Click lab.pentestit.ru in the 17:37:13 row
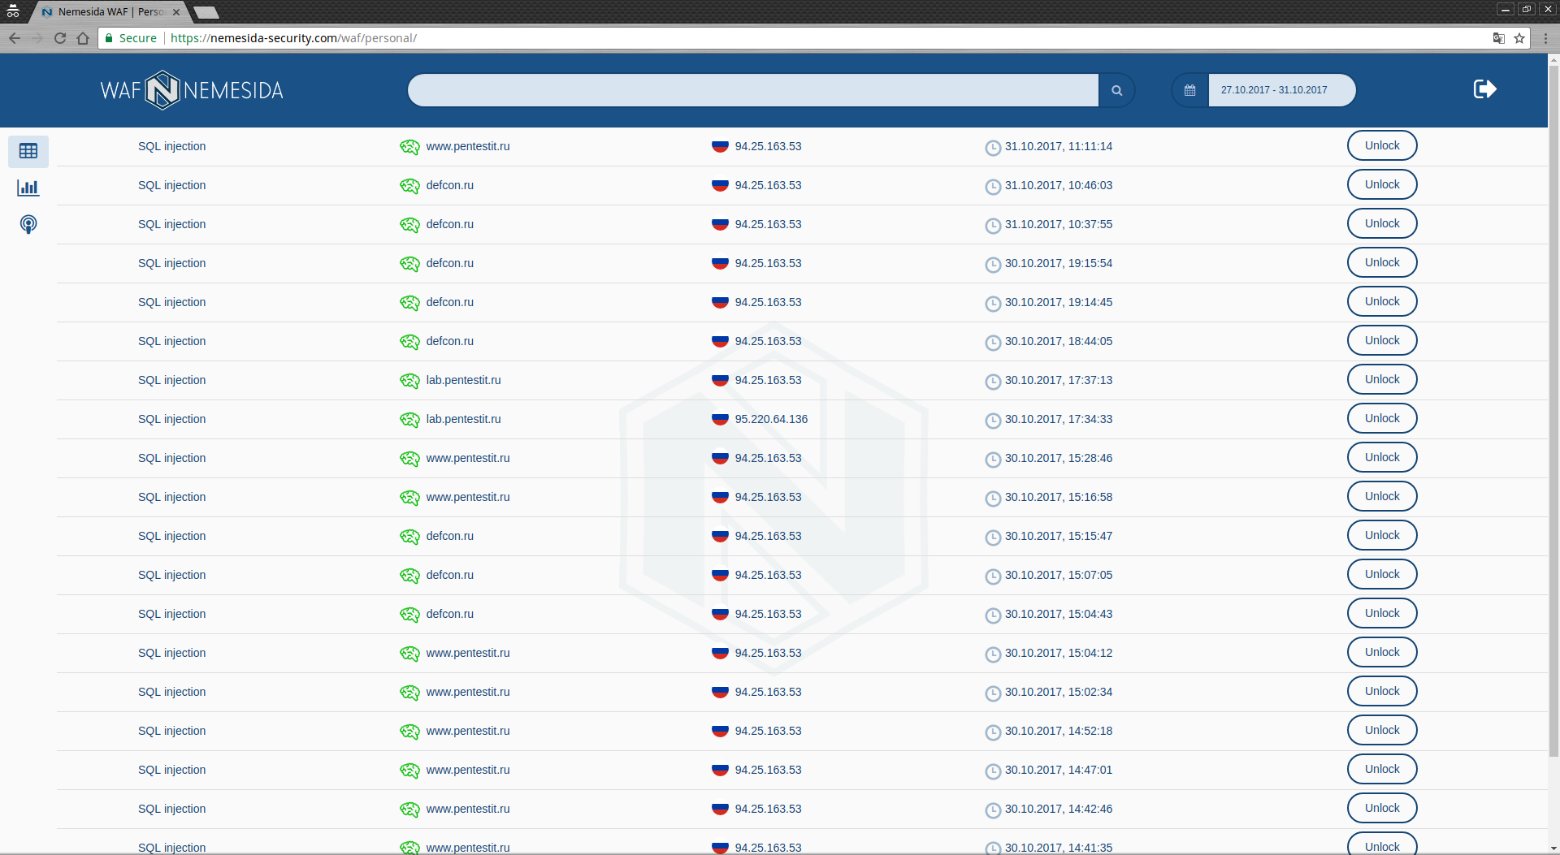The image size is (1560, 855). 463,380
